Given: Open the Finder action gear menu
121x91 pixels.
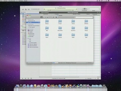Looking at the screenshot, I should pyautogui.click(x=57, y=17).
